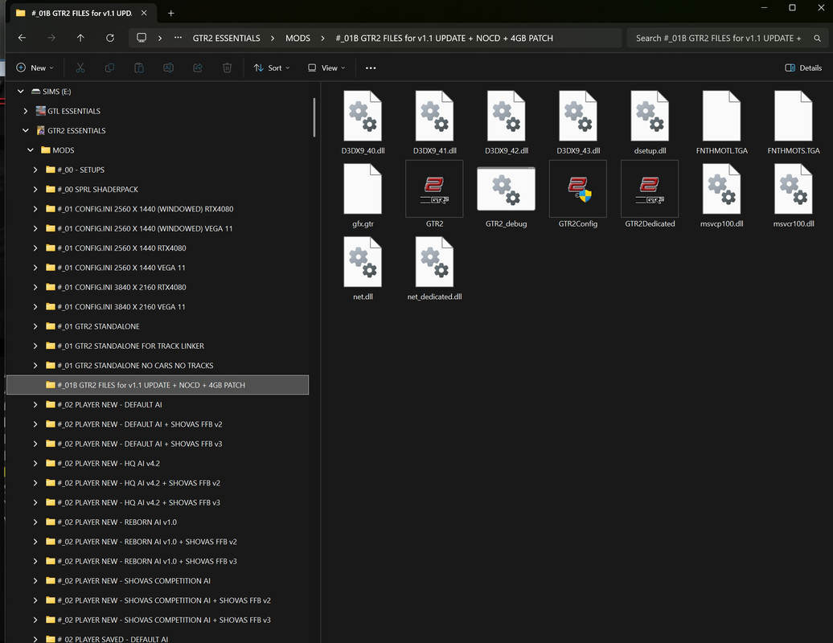The image size is (833, 643).
Task: Click the GTR2 ESSENTIALS breadcrumb
Action: (226, 39)
